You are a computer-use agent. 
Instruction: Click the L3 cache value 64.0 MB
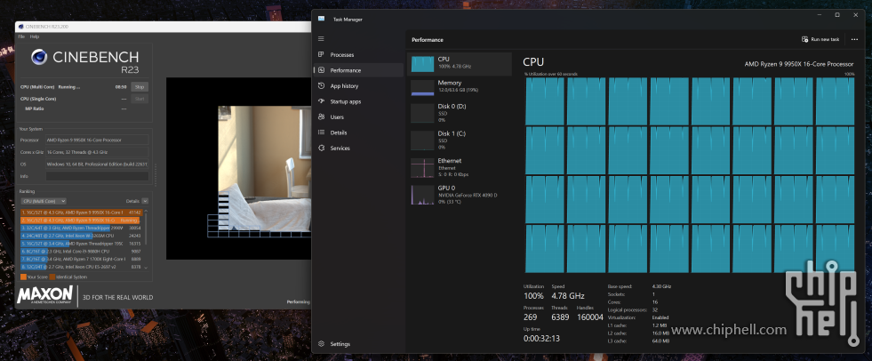(x=660, y=341)
